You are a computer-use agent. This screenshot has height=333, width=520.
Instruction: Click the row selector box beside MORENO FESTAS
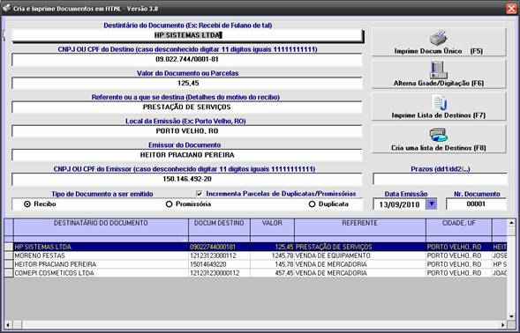(9, 255)
